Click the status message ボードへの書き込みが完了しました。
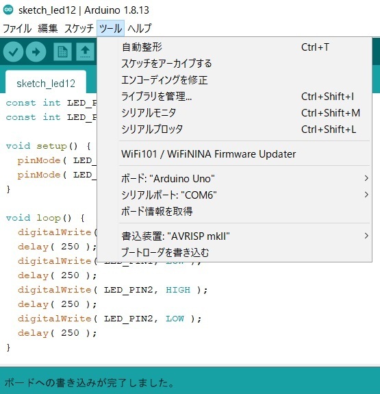 tap(90, 382)
